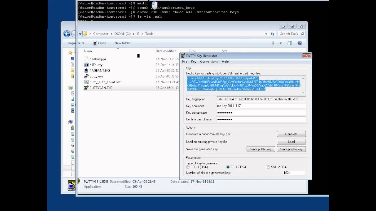Select the SSH-1 (RSA) key type
Screen dimensions: 376x211
coord(188,167)
